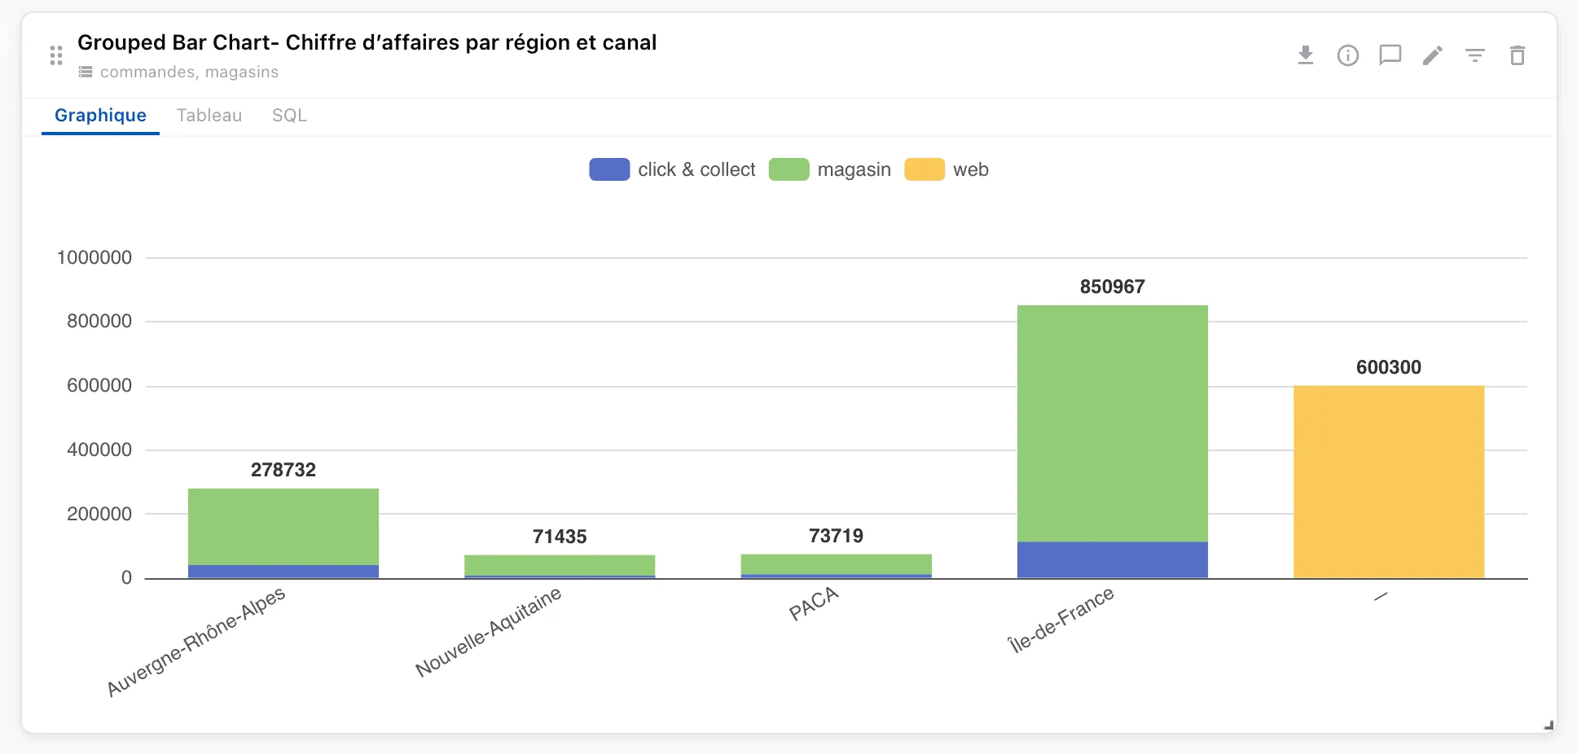The width and height of the screenshot is (1577, 754).
Task: Select the green bar for Auvergne-Rhône-Alpes
Action: click(x=283, y=527)
